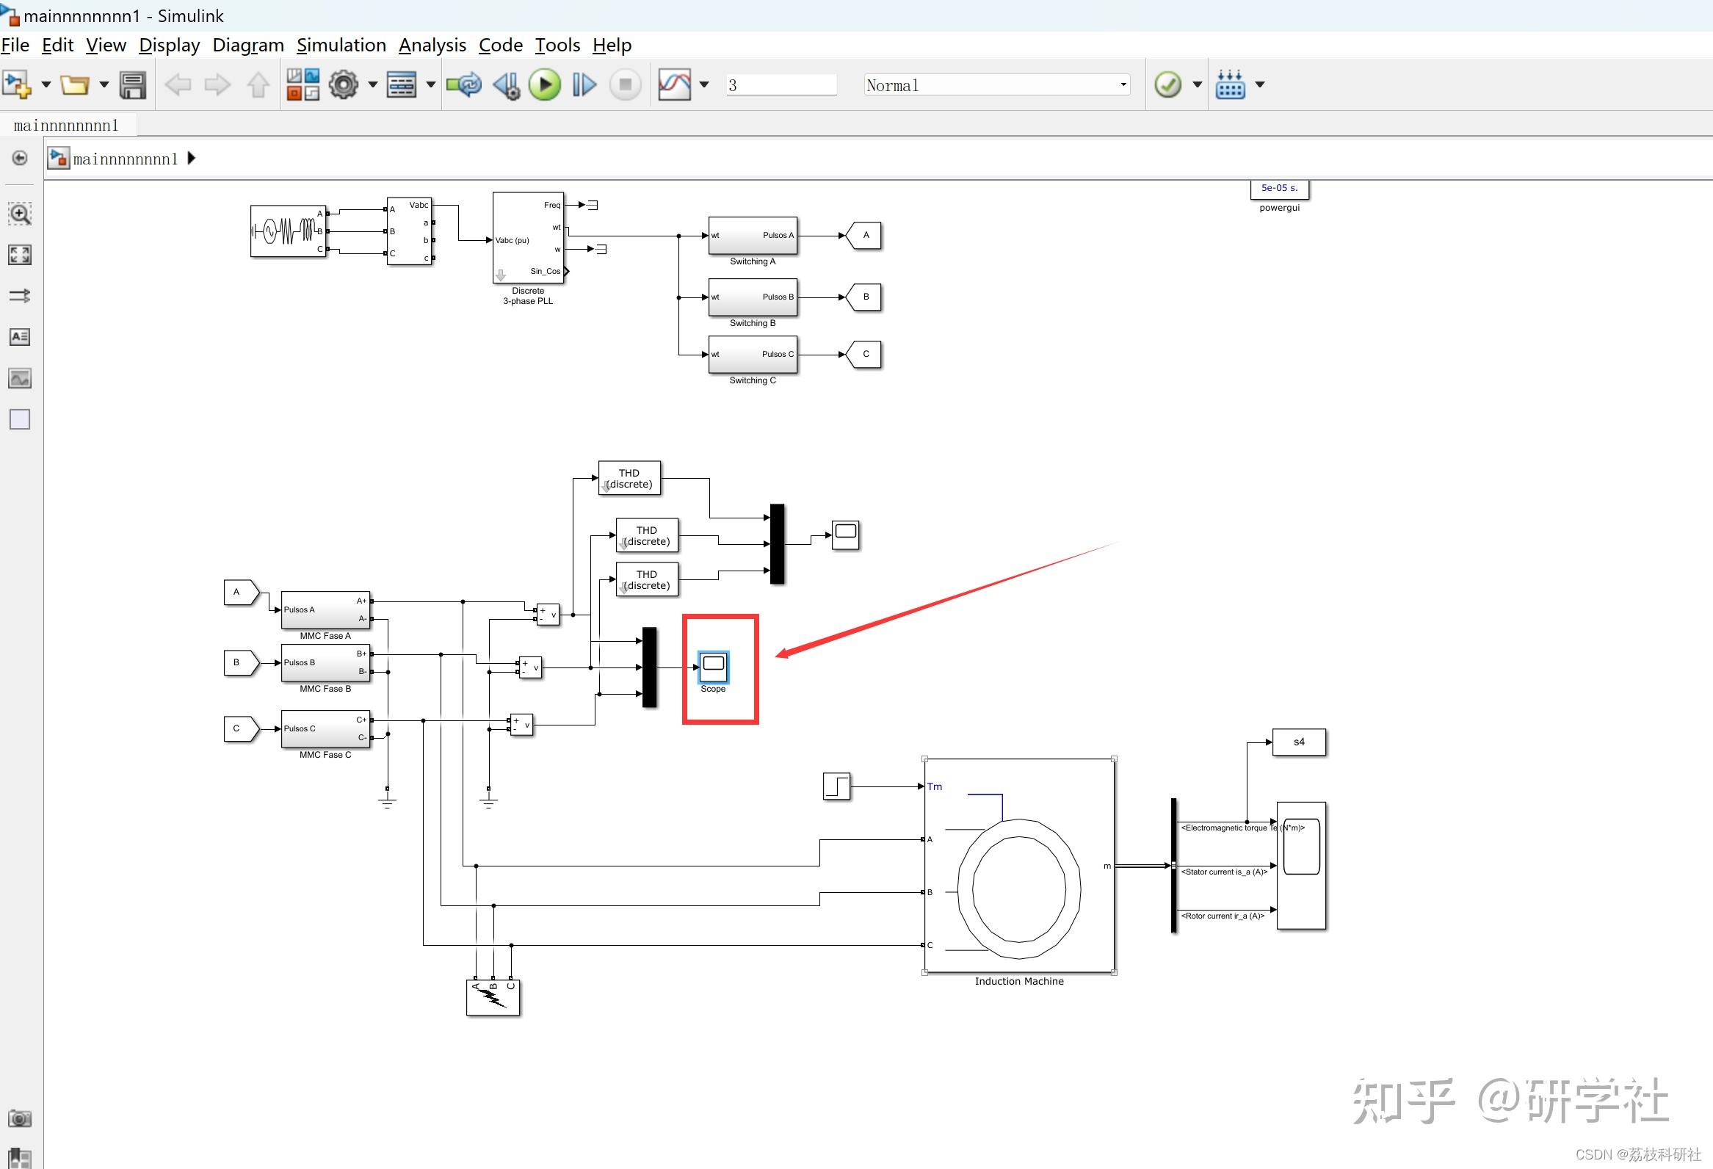This screenshot has height=1169, width=1713.
Task: Click the Step Forward button
Action: (x=583, y=84)
